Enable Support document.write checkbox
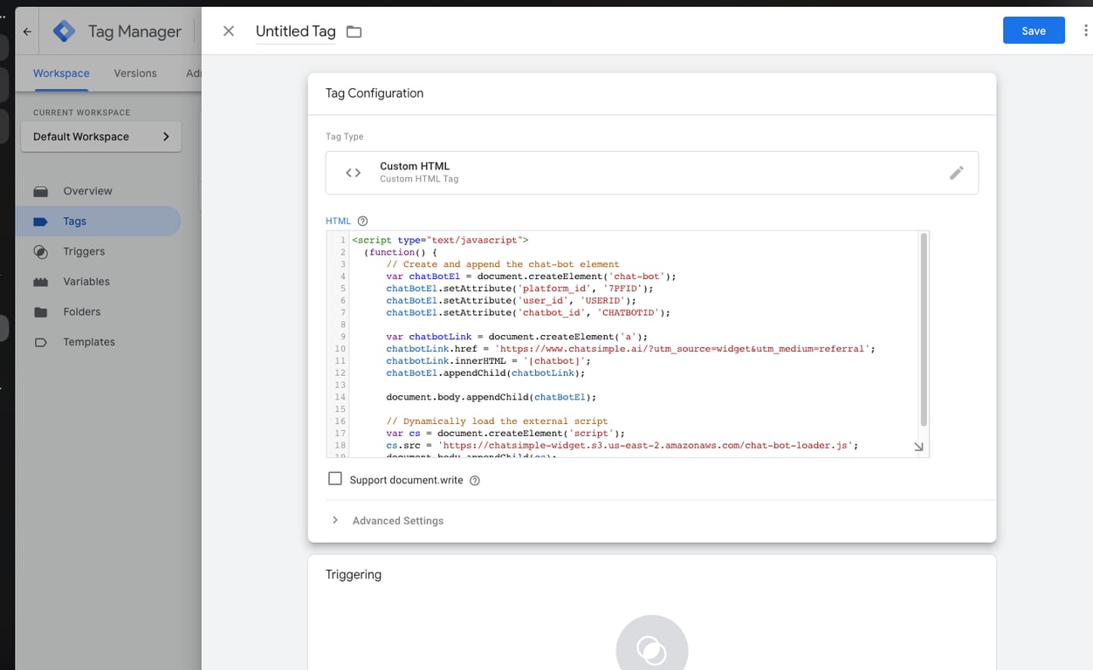This screenshot has width=1093, height=670. click(x=335, y=479)
